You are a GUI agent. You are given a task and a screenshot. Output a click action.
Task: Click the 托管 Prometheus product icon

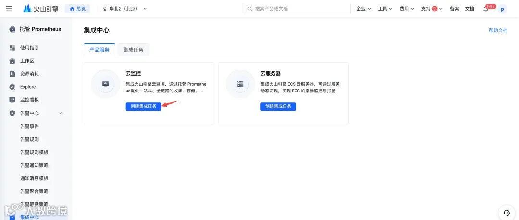tap(12, 29)
